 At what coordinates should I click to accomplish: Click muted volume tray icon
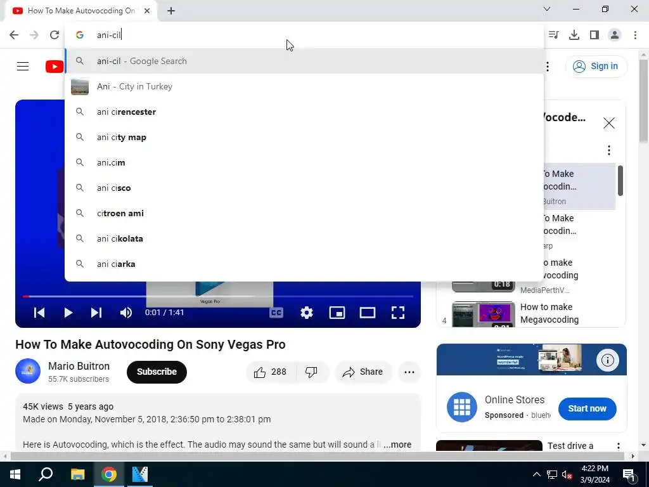567,474
